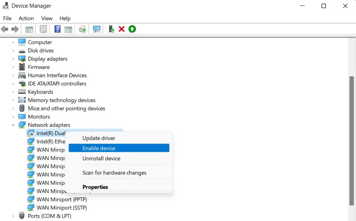Expand the Display adapters node
Viewport: 356px width, 221px height.
pos(13,59)
